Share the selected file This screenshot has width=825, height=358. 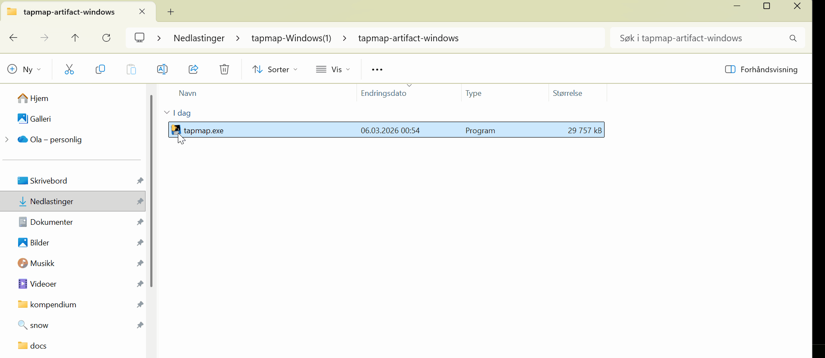[193, 69]
